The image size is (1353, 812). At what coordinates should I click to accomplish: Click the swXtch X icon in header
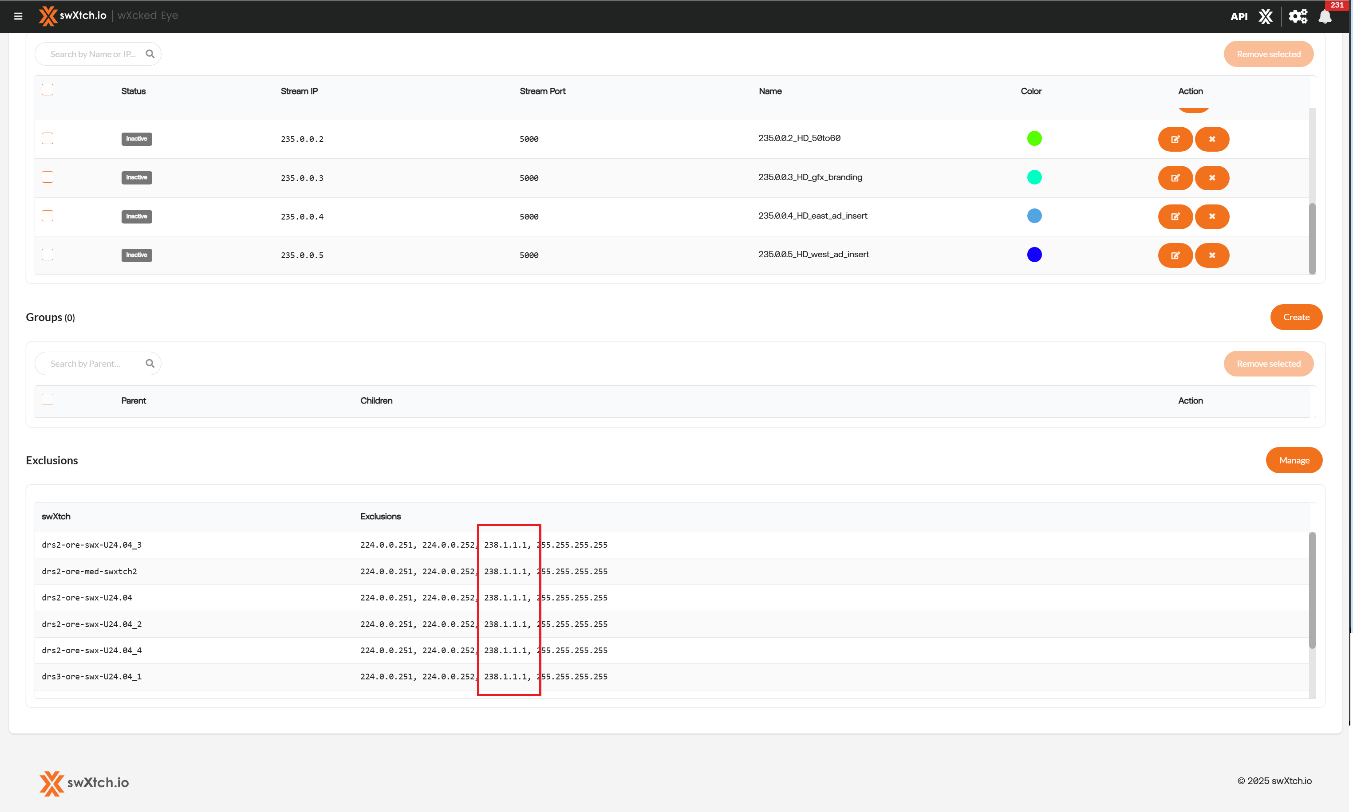point(1265,16)
